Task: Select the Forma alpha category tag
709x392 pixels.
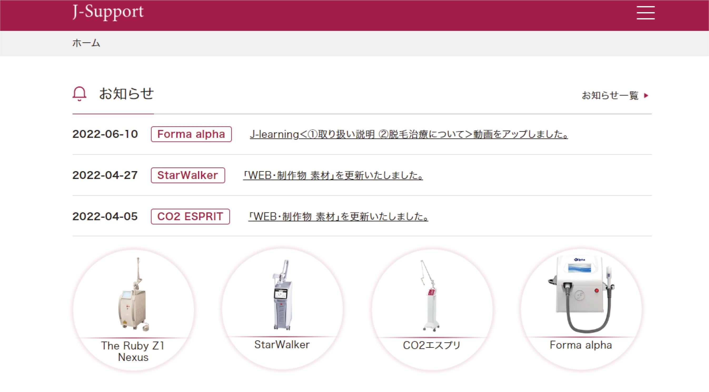Action: click(191, 134)
